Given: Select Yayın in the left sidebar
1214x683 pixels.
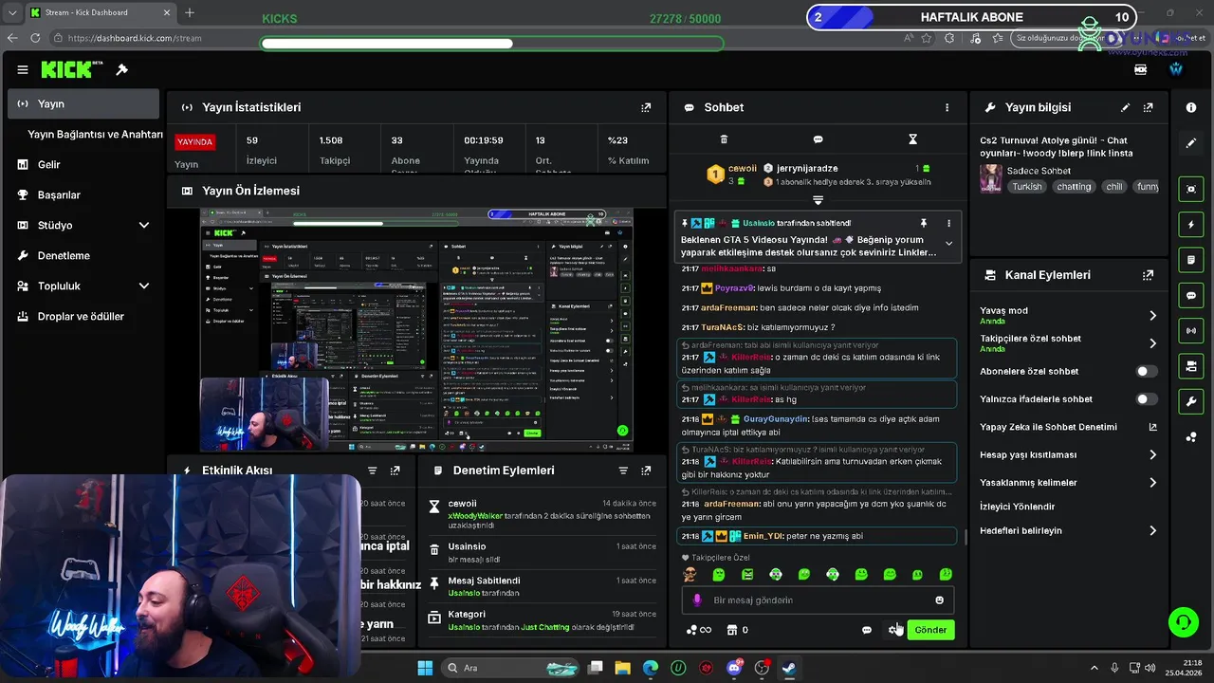Looking at the screenshot, I should (x=83, y=103).
